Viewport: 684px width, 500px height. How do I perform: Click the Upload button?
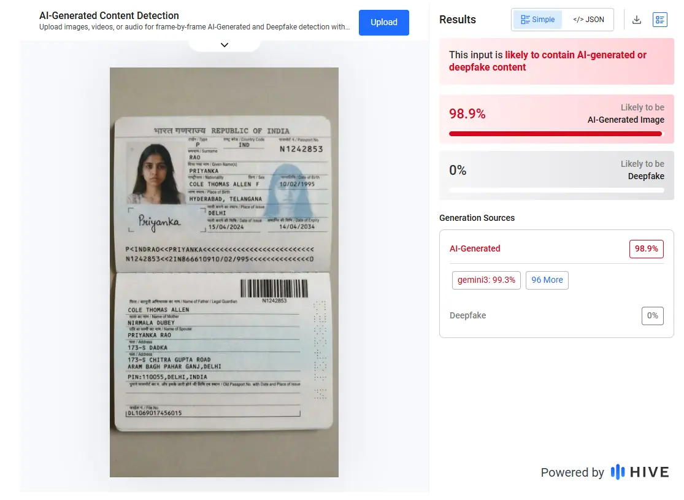pyautogui.click(x=384, y=22)
